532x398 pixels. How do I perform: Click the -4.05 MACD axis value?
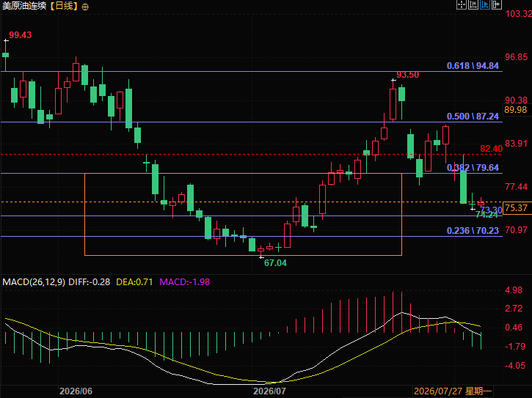click(x=515, y=366)
